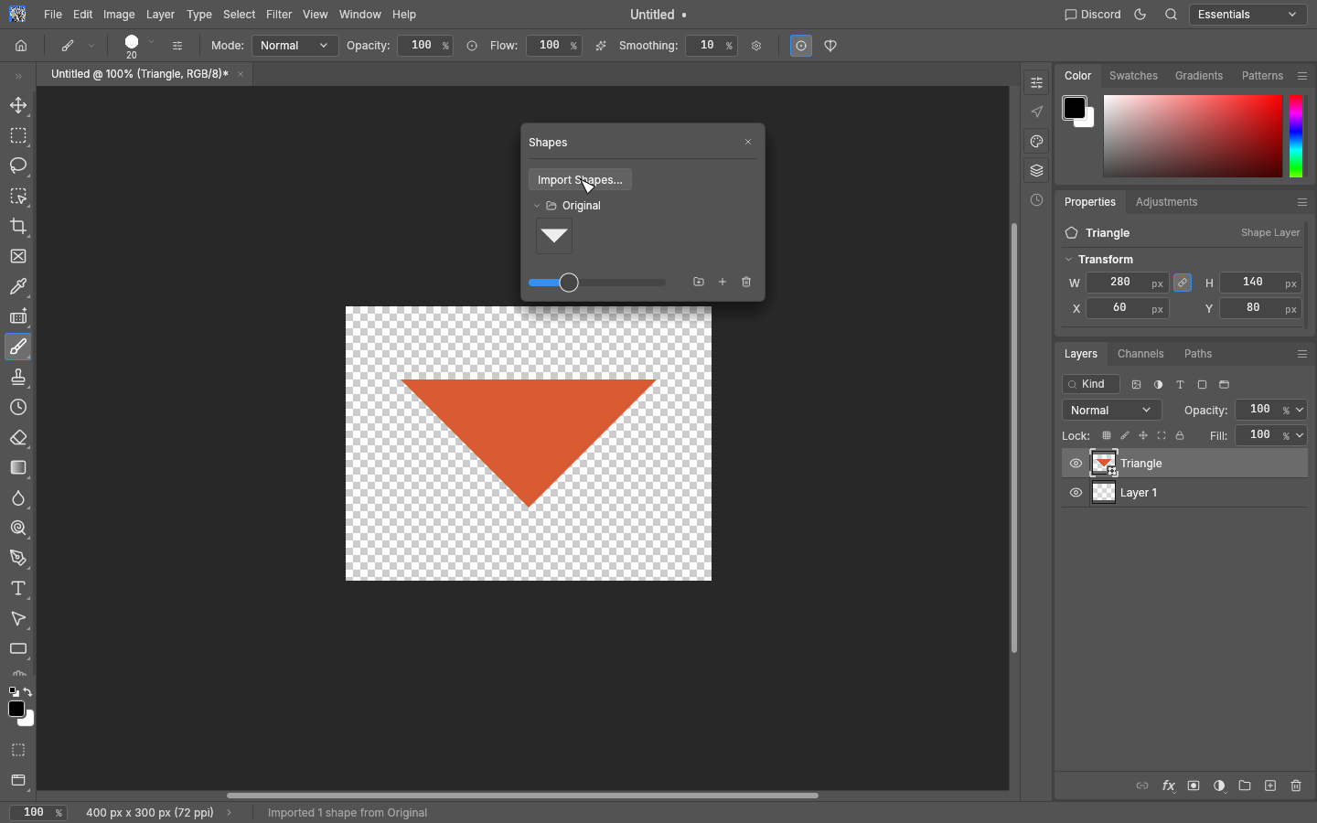Open the Layer menu
Image resolution: width=1317 pixels, height=823 pixels.
pyautogui.click(x=160, y=15)
